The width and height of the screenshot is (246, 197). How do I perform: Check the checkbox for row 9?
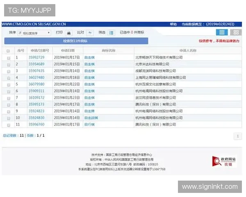coord(9,112)
